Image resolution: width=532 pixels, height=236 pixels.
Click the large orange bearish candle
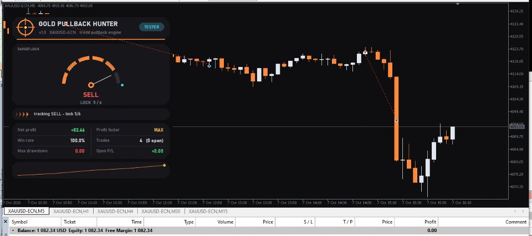click(396, 118)
